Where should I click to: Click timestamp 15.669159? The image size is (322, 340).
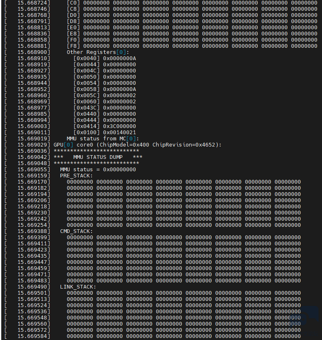tap(32, 176)
